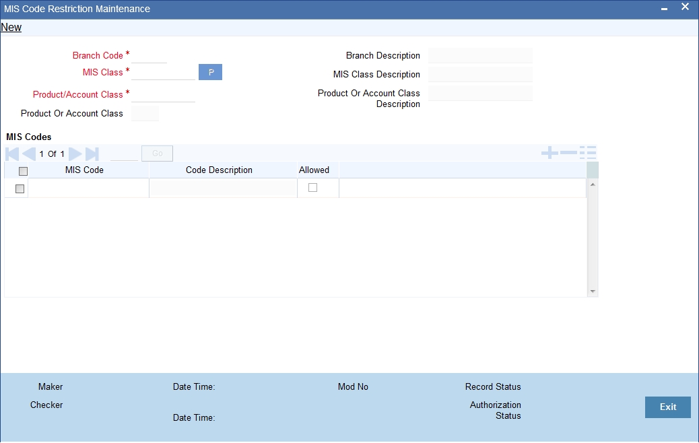The width and height of the screenshot is (699, 443).
Task: Select the MIS Code column header
Action: [84, 170]
